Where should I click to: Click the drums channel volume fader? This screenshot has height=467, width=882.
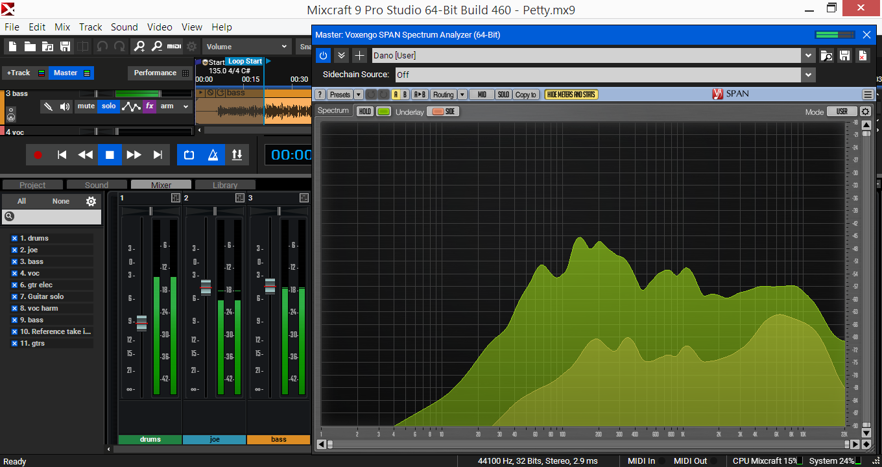pos(142,322)
